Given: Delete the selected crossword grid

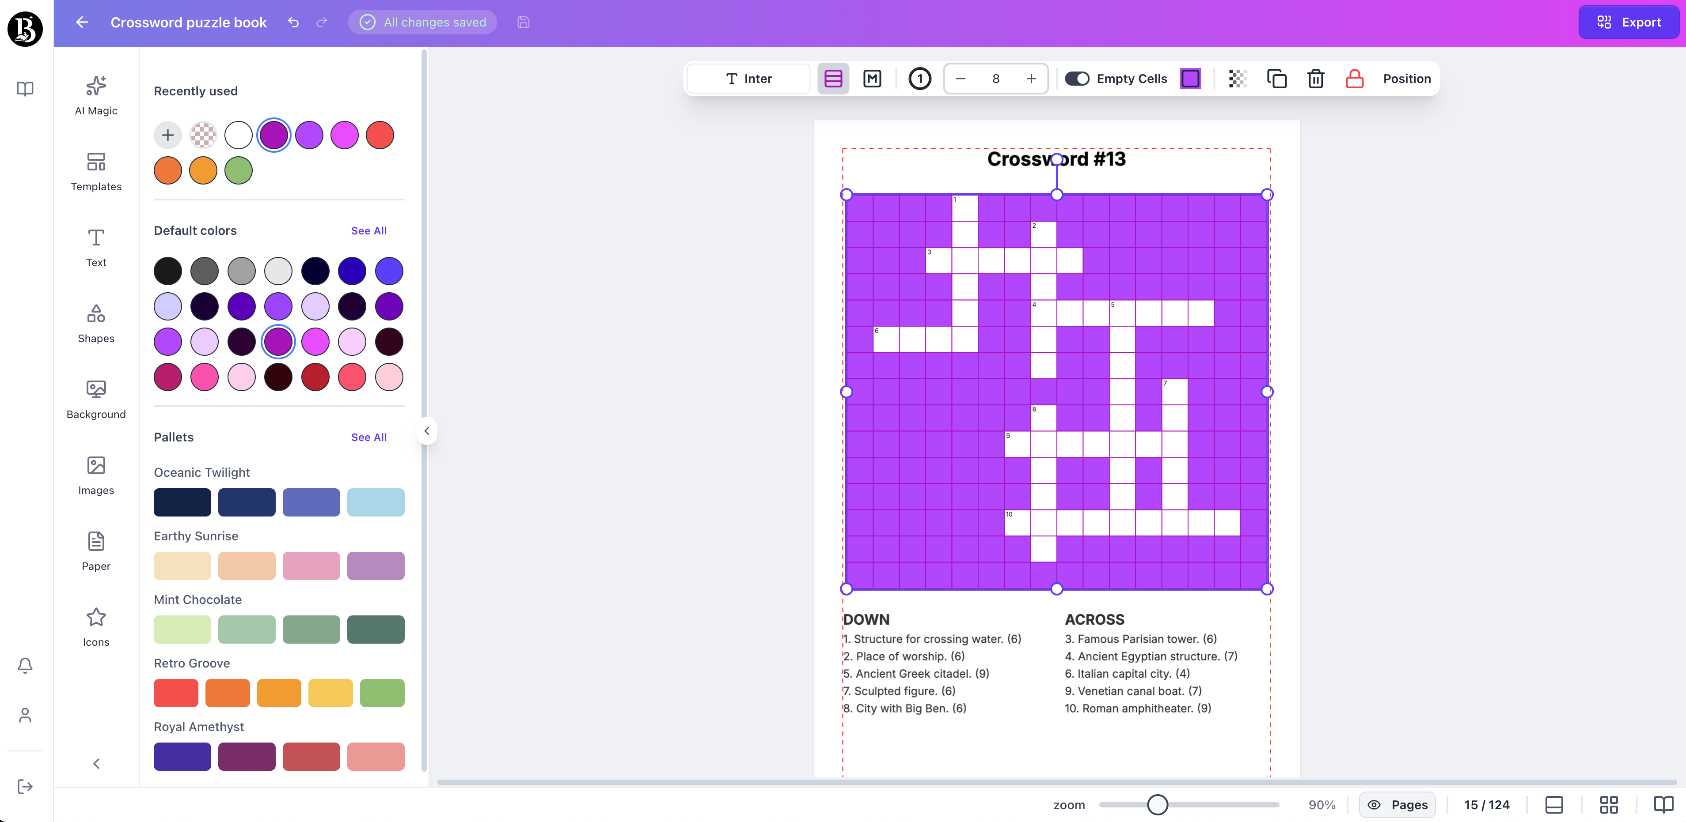Looking at the screenshot, I should coord(1316,79).
